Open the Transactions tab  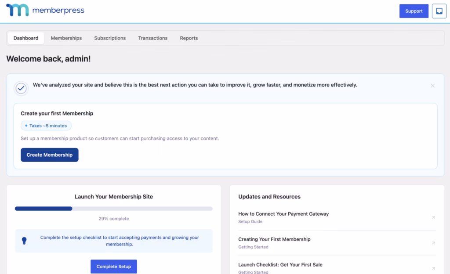tap(152, 38)
